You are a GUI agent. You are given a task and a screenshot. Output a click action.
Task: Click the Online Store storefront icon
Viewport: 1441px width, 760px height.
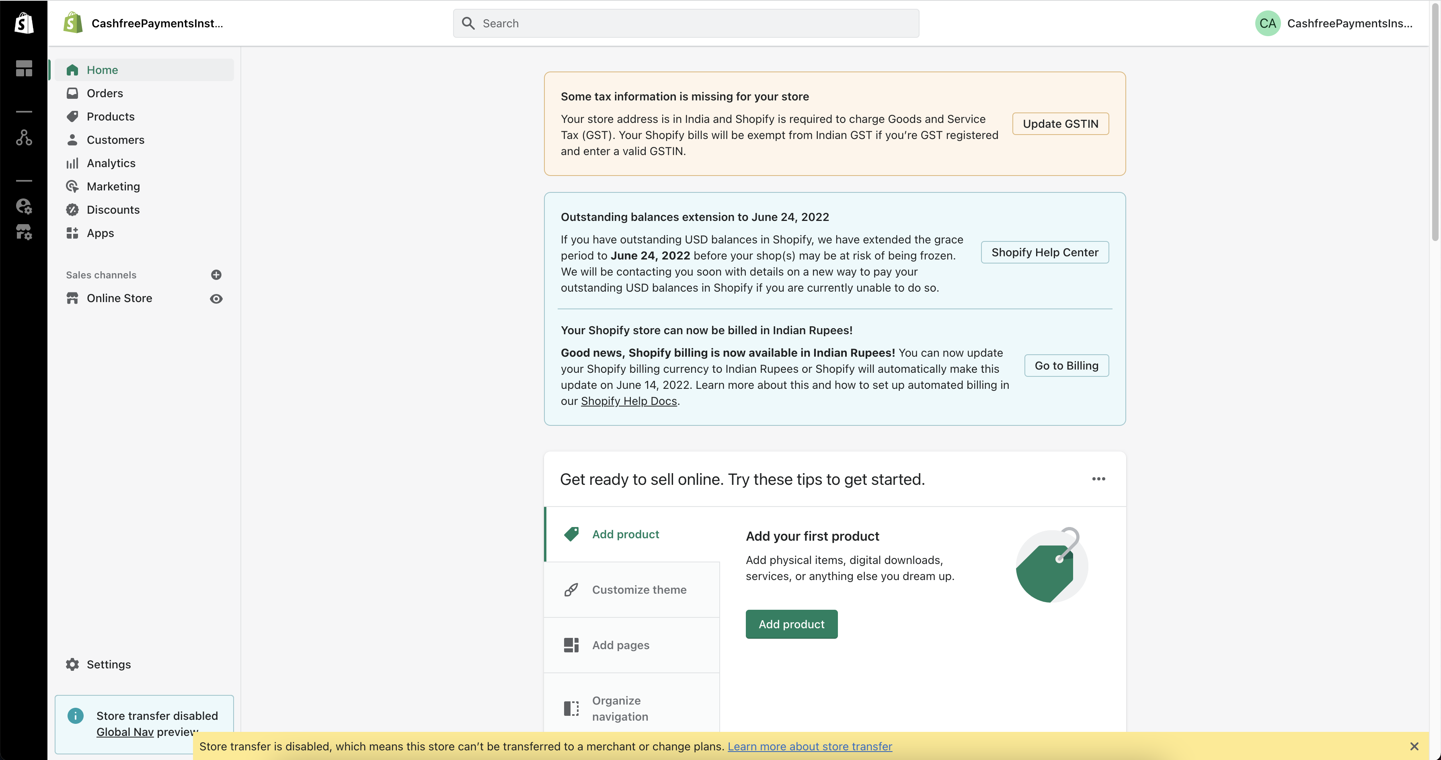[x=72, y=298]
